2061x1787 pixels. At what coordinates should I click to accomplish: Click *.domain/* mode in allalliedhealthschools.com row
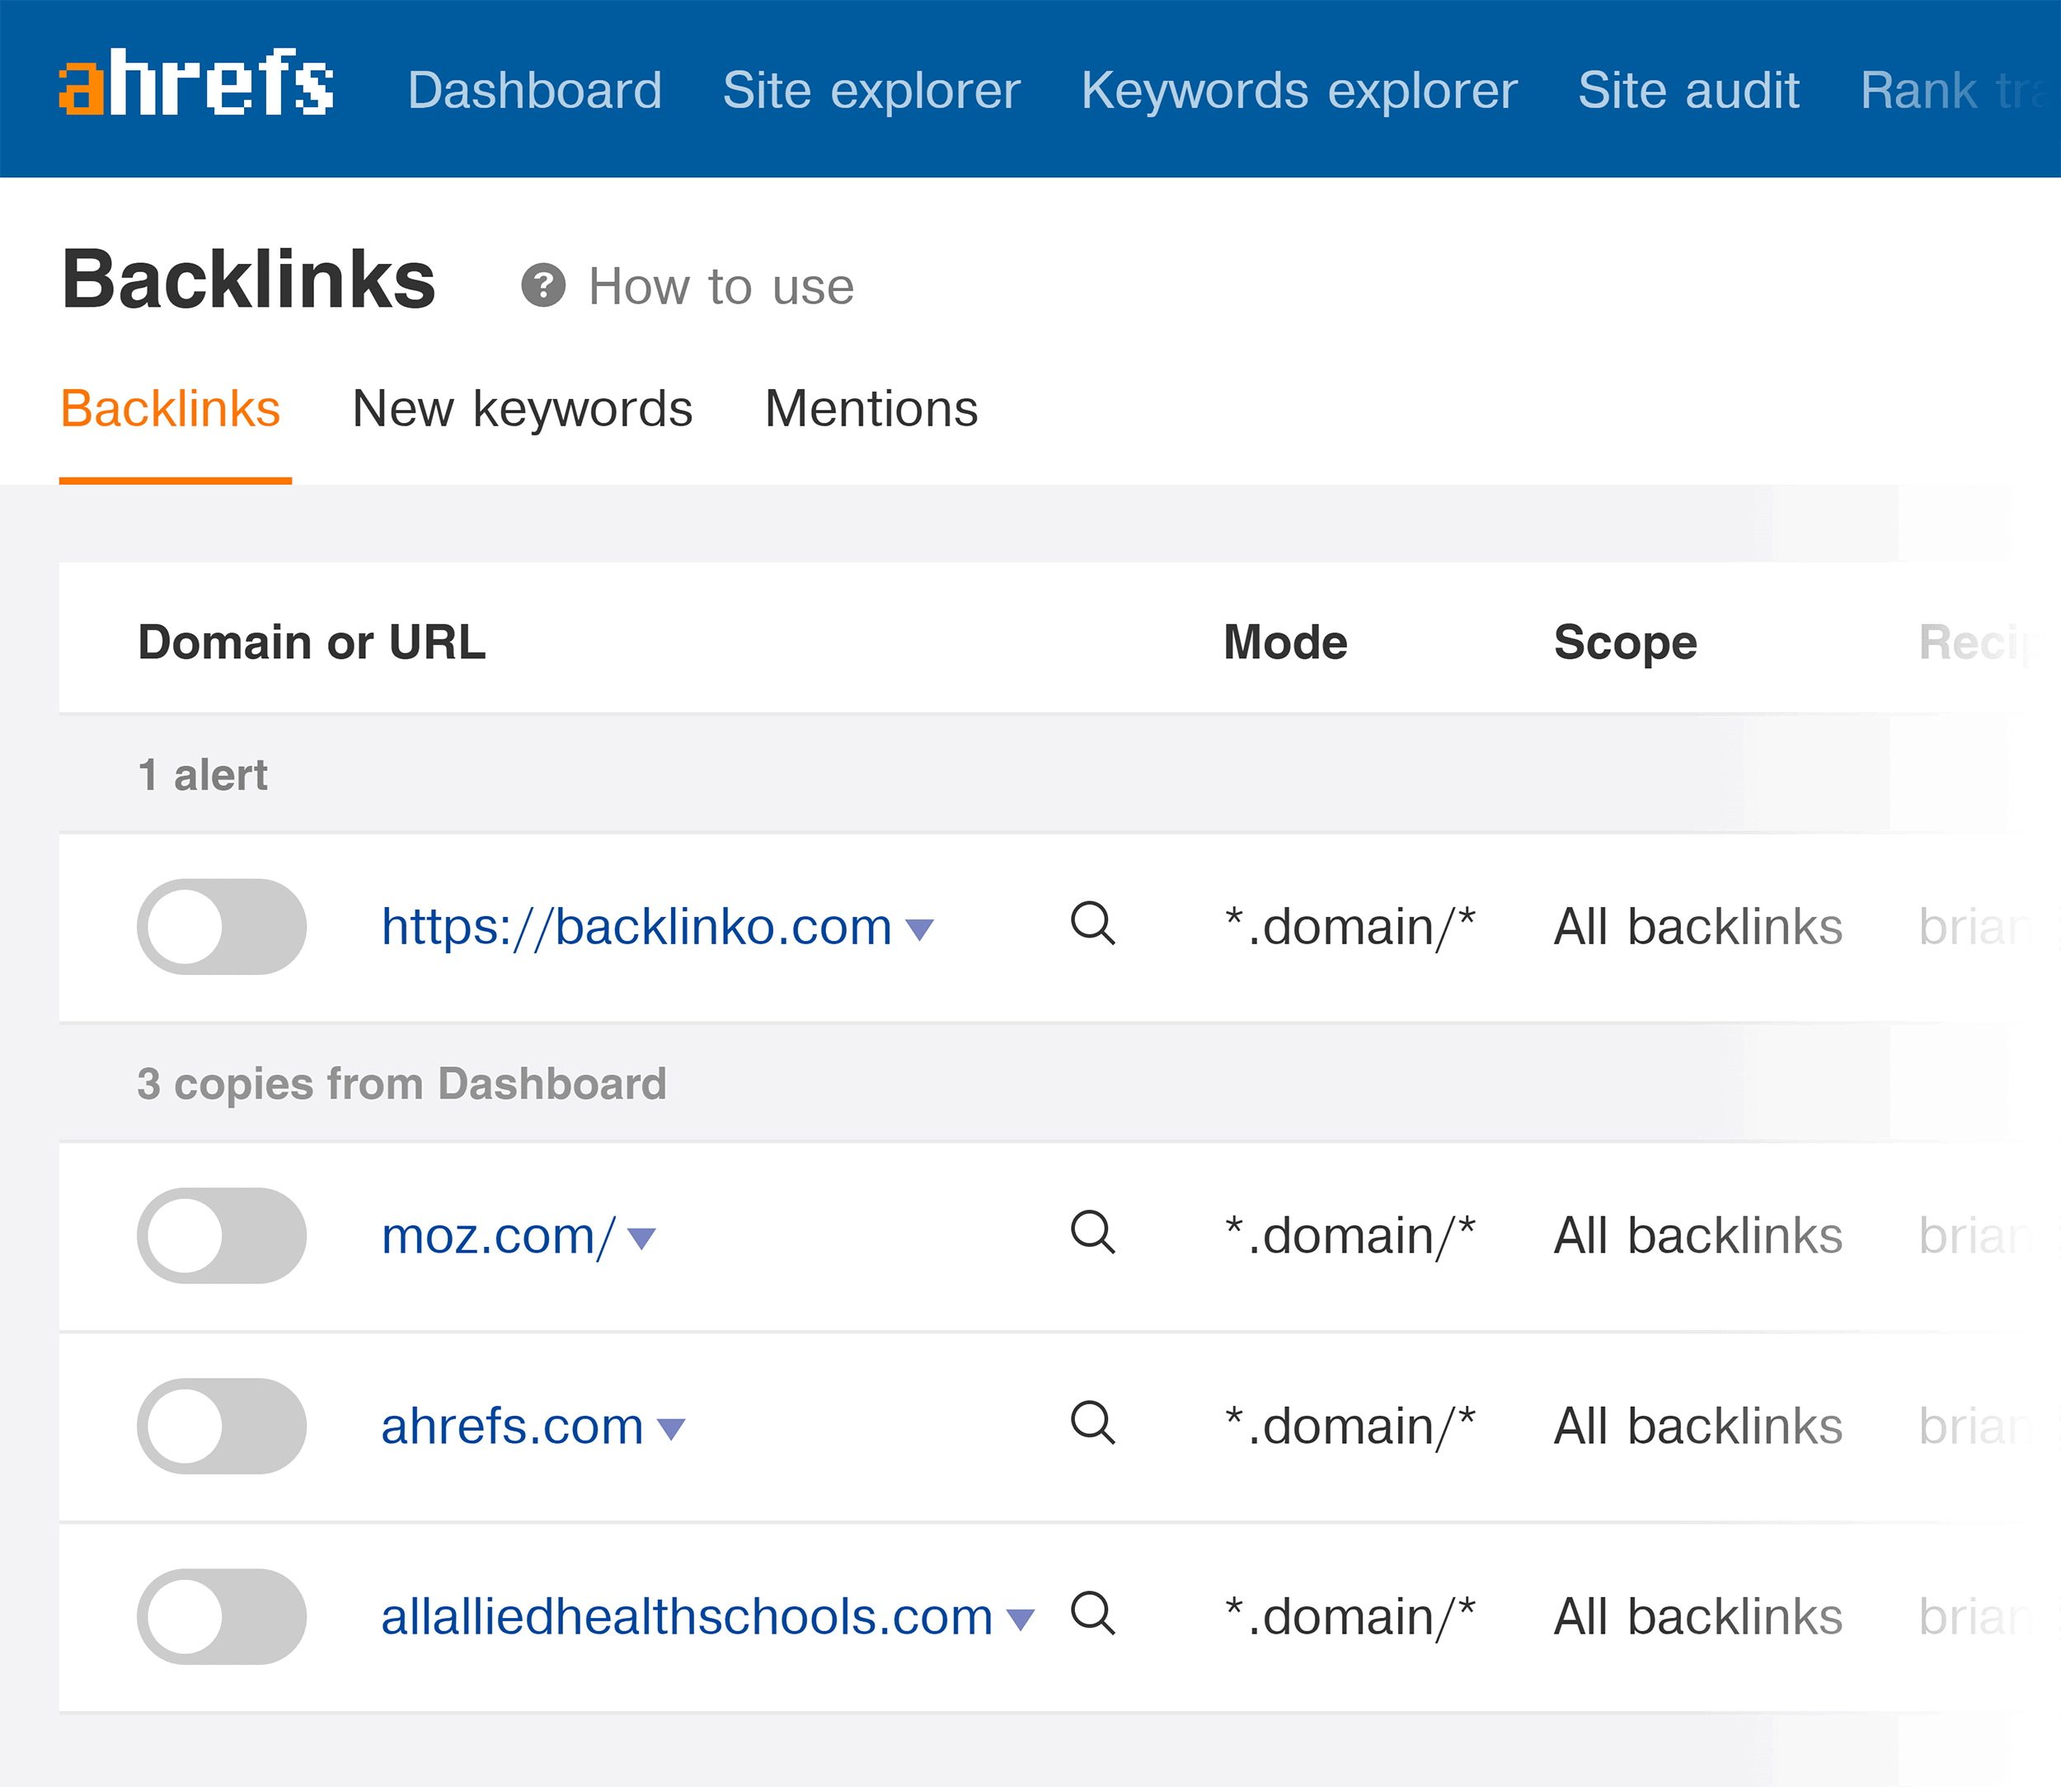[1350, 1617]
